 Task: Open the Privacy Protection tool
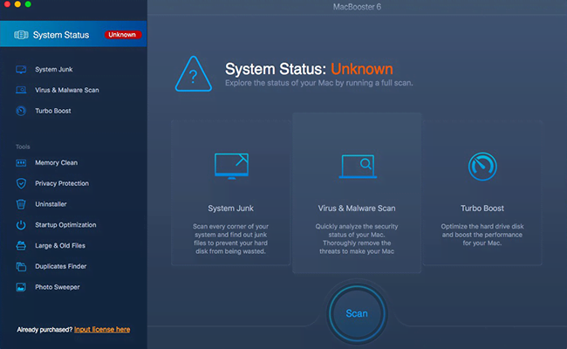(x=62, y=183)
